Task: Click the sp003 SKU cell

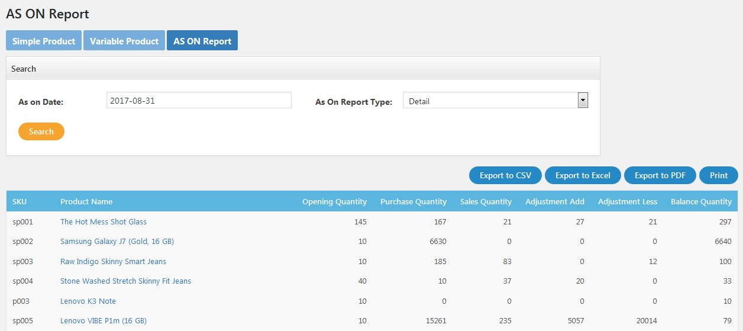Action: (22, 261)
